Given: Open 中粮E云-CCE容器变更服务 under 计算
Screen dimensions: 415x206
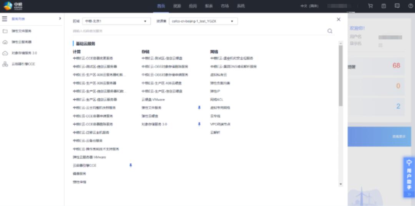Looking at the screenshot, I should point(93,58).
